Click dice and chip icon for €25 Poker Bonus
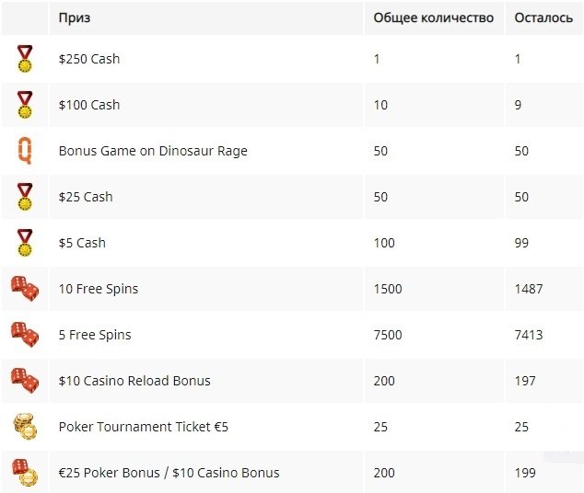 pyautogui.click(x=25, y=473)
